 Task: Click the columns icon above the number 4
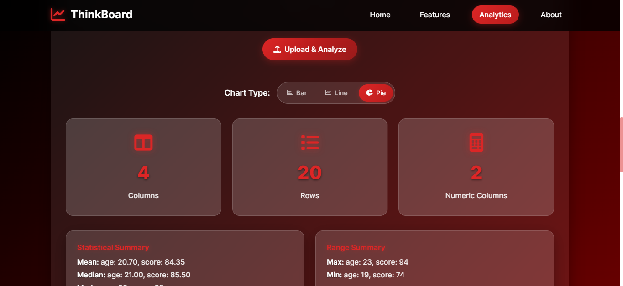pyautogui.click(x=143, y=143)
